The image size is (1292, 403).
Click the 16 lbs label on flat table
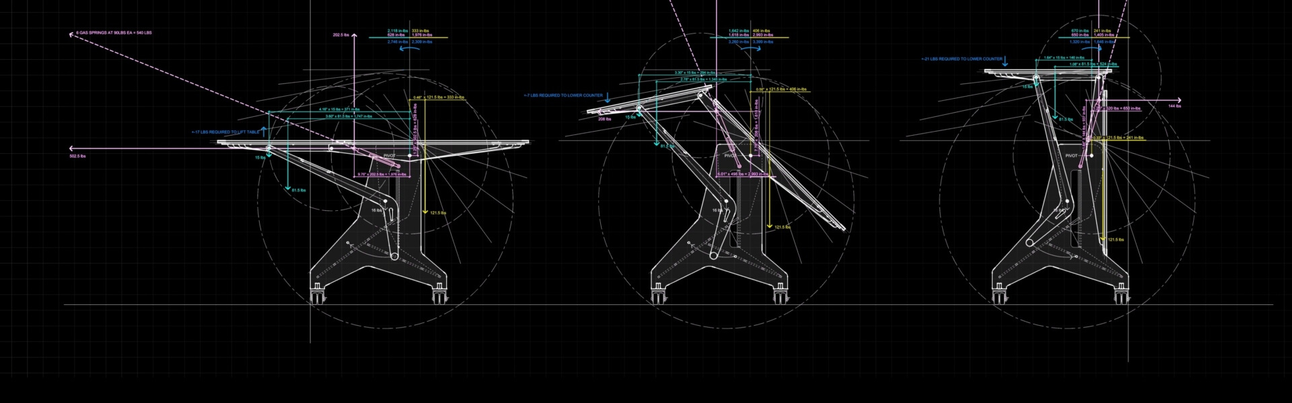[376, 210]
